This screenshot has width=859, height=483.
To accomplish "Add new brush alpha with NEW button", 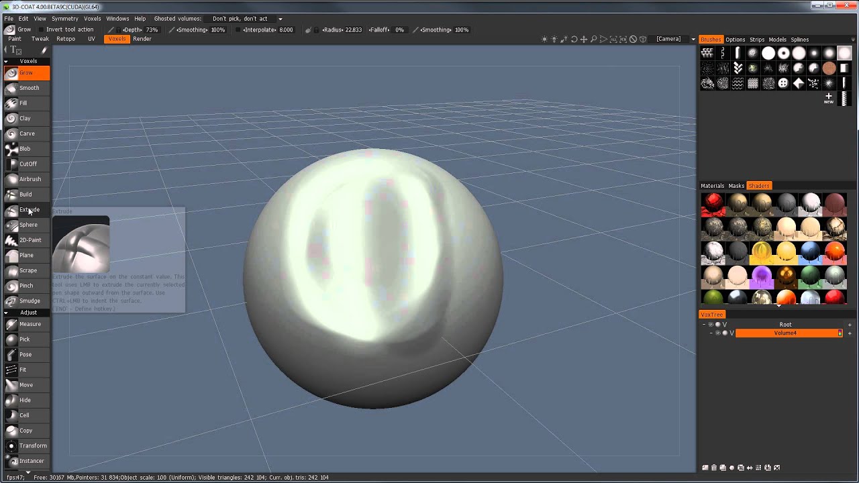I will 829,99.
